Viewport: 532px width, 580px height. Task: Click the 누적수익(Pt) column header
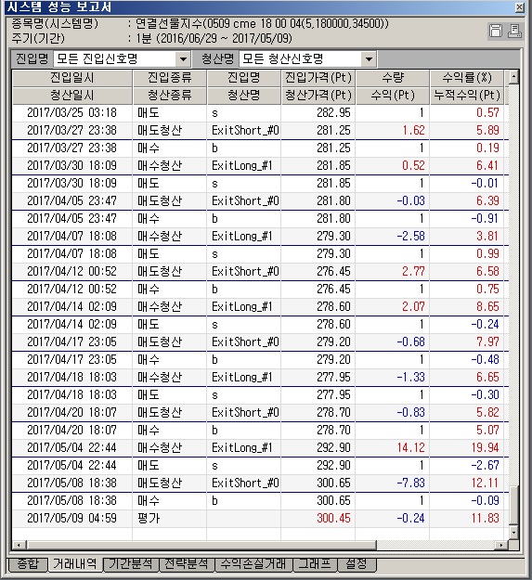pyautogui.click(x=467, y=96)
